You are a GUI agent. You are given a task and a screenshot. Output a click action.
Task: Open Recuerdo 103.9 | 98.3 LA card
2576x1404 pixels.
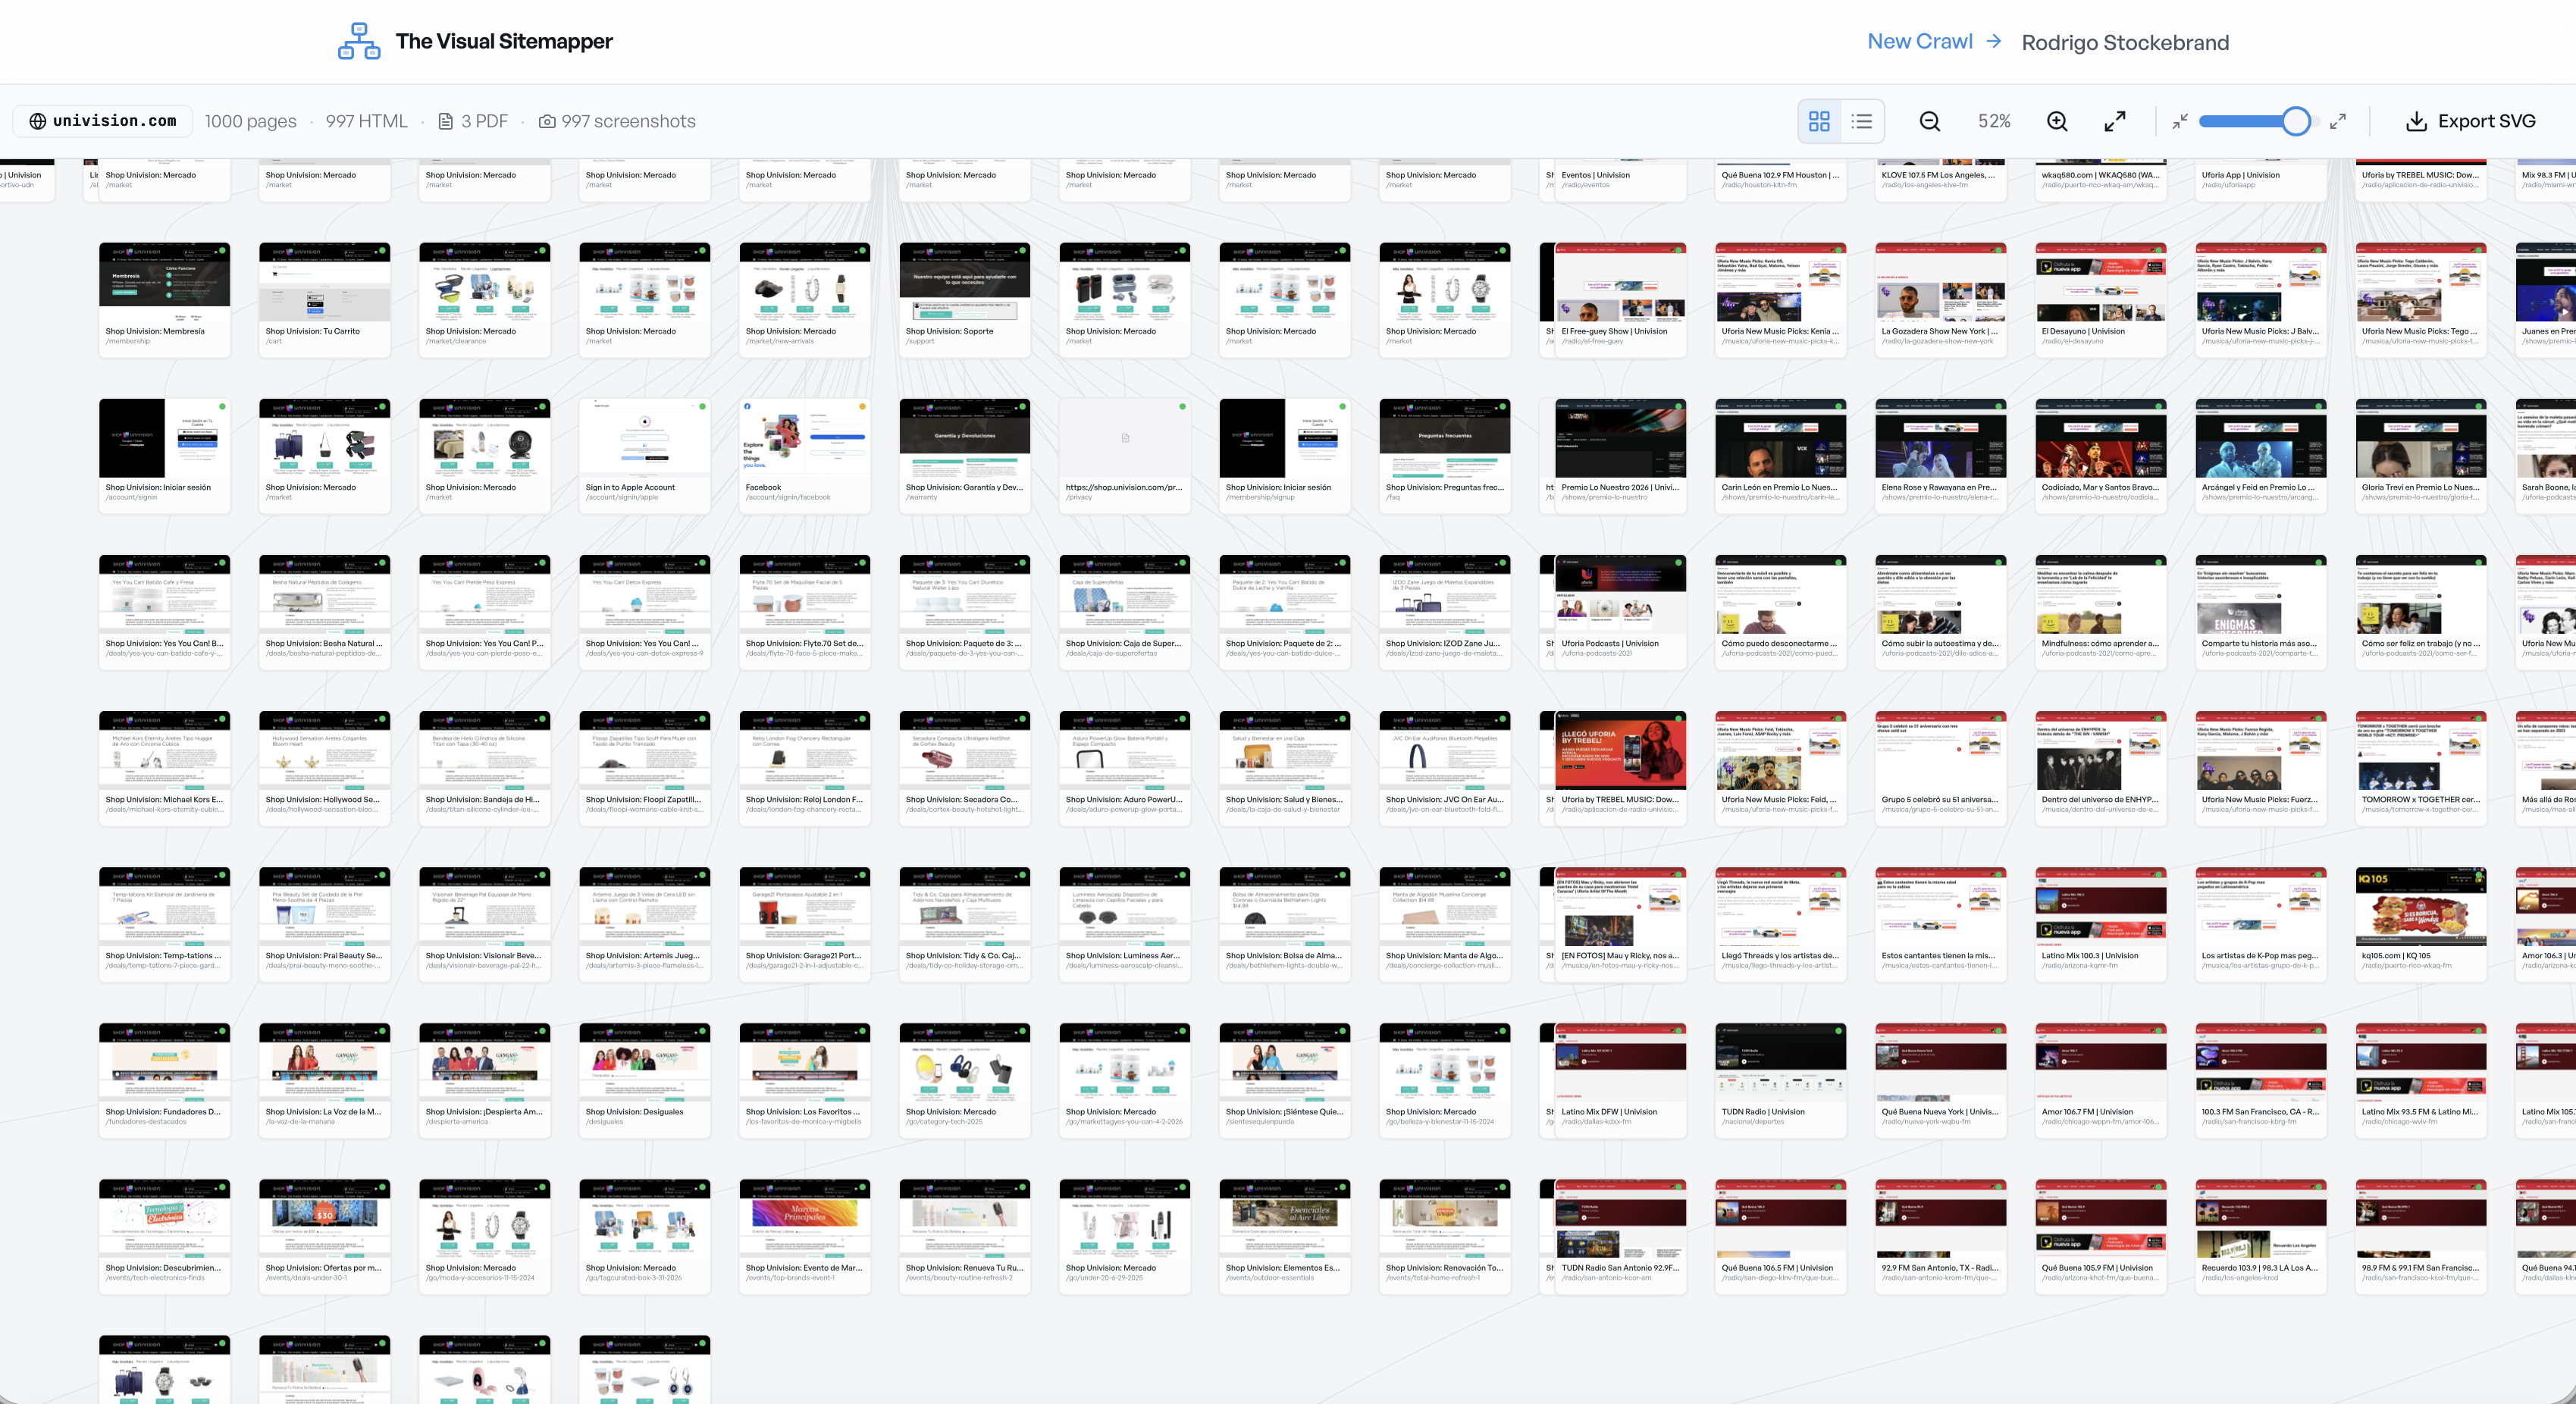2261,1236
